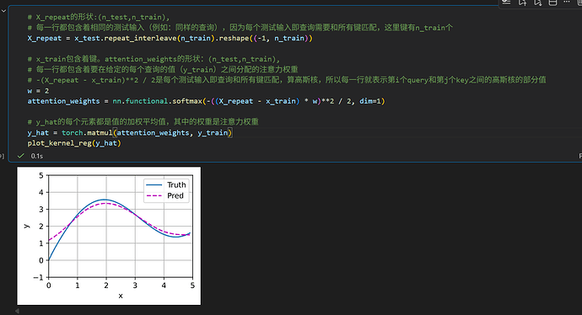Click the 'dim=1' argument in softmax call
This screenshot has width=582, height=315.
370,101
